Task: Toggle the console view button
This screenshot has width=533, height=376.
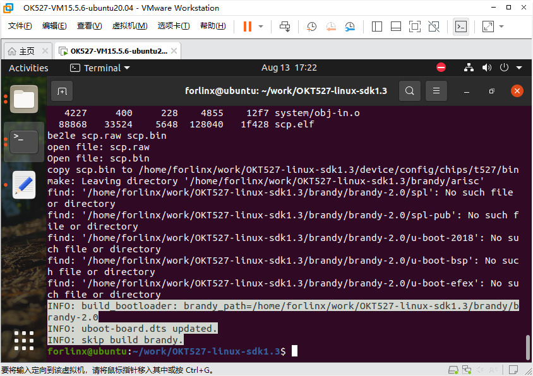Action: click(461, 26)
